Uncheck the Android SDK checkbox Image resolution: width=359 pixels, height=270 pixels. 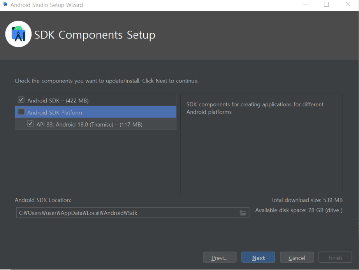pos(21,100)
